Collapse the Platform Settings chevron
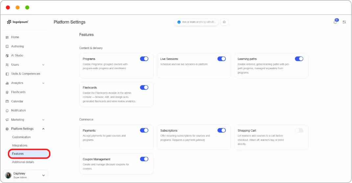Screen dimensions: 352x183 pos(43,129)
